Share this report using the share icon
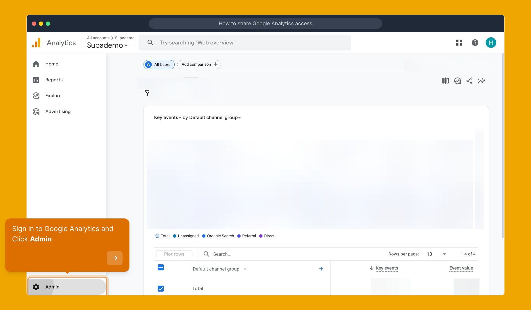Viewport: 531px width, 310px height. point(469,81)
